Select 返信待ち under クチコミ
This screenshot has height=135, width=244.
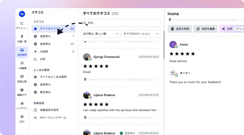[x=54, y=36]
